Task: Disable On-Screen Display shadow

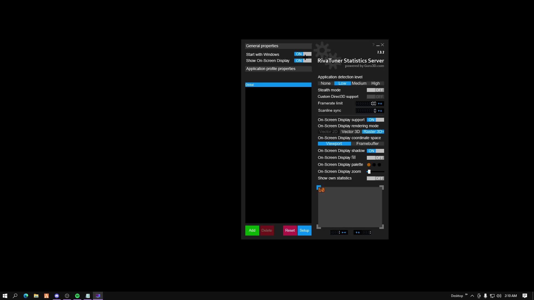Action: point(375,151)
